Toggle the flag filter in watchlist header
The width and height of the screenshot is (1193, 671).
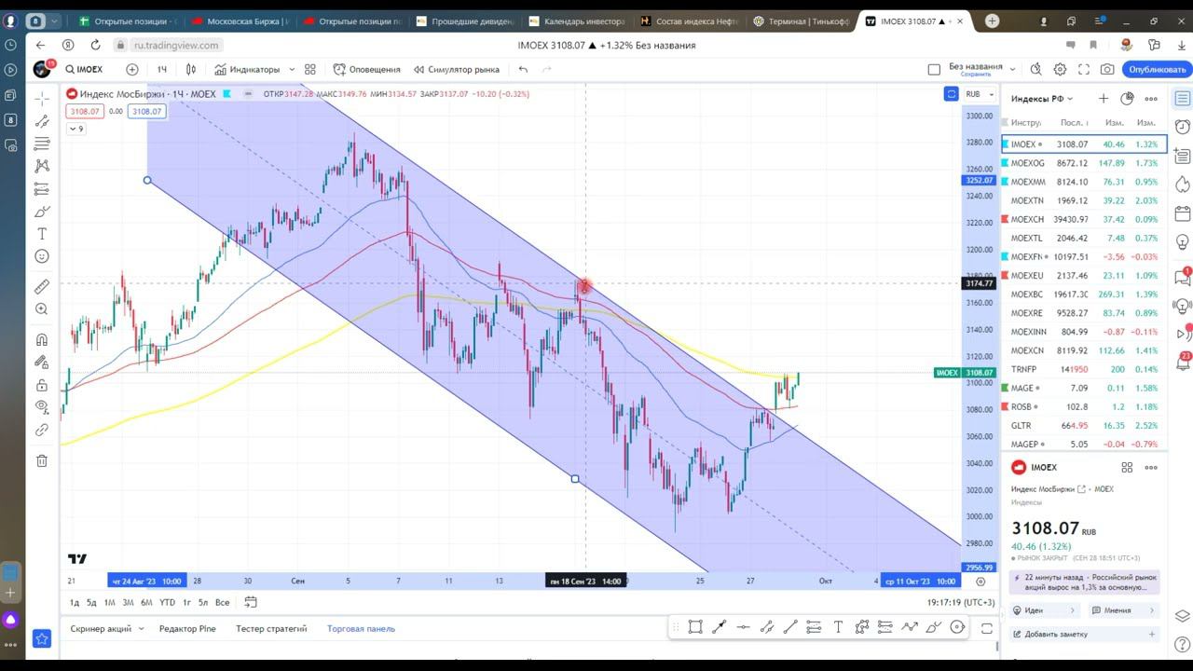click(1004, 122)
